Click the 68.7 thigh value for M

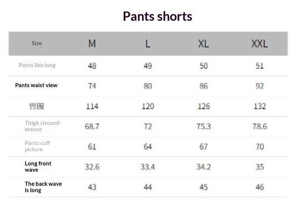(92, 126)
